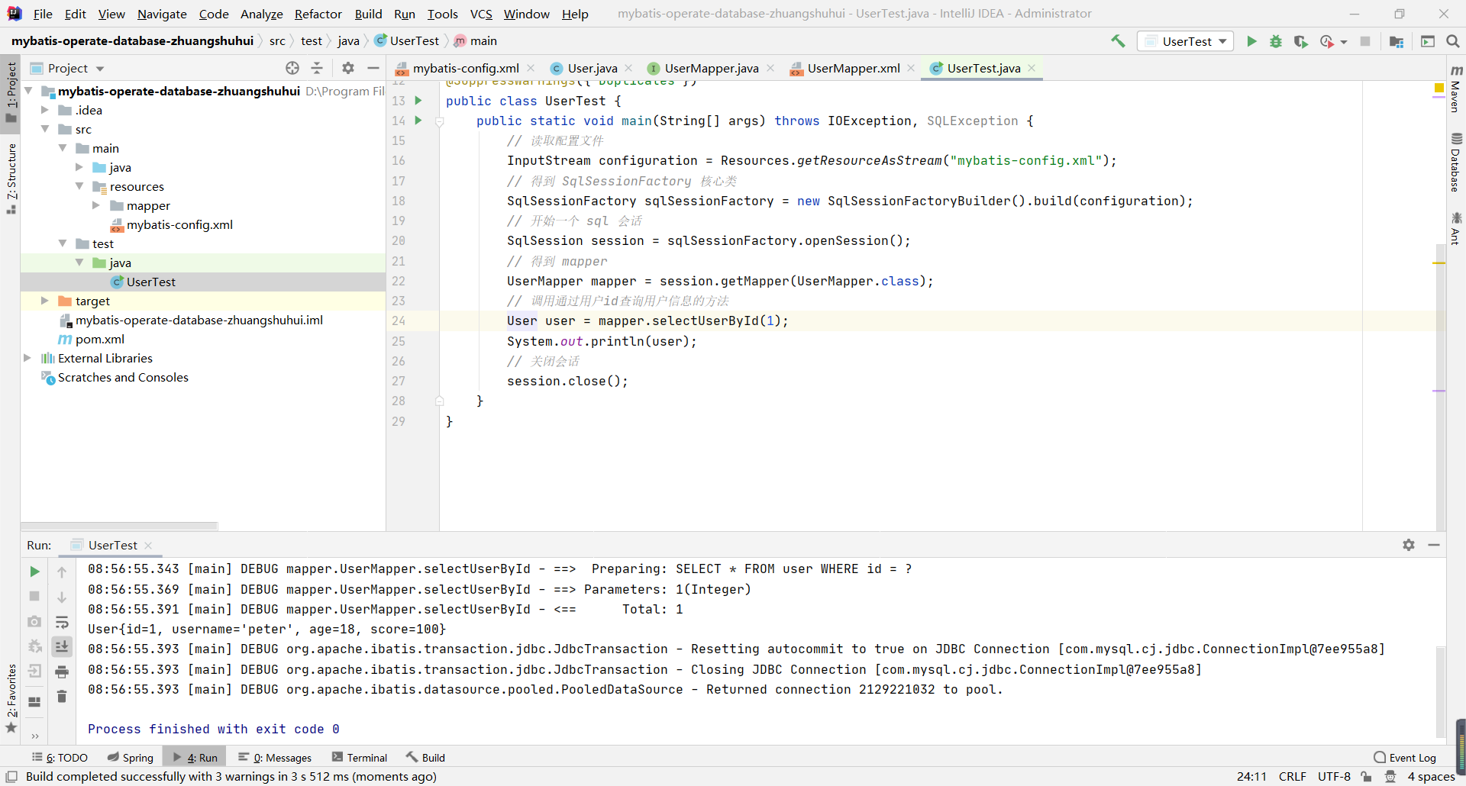Expand the mapper folder

pyautogui.click(x=96, y=205)
